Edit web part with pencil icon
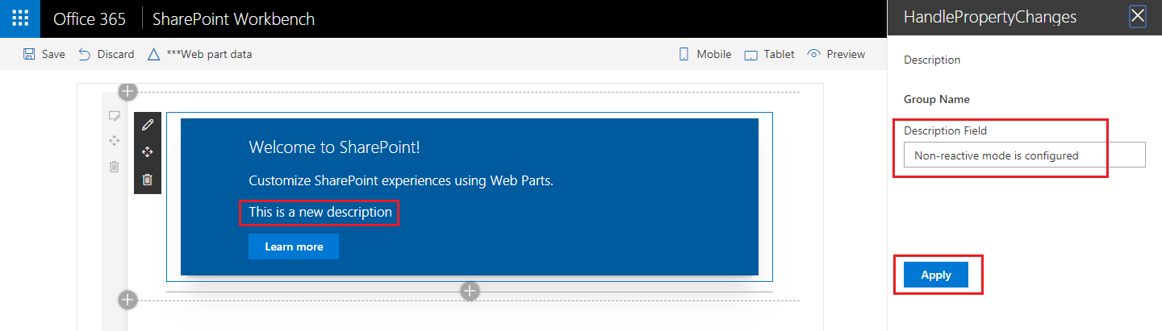This screenshot has height=331, width=1162. point(147,125)
